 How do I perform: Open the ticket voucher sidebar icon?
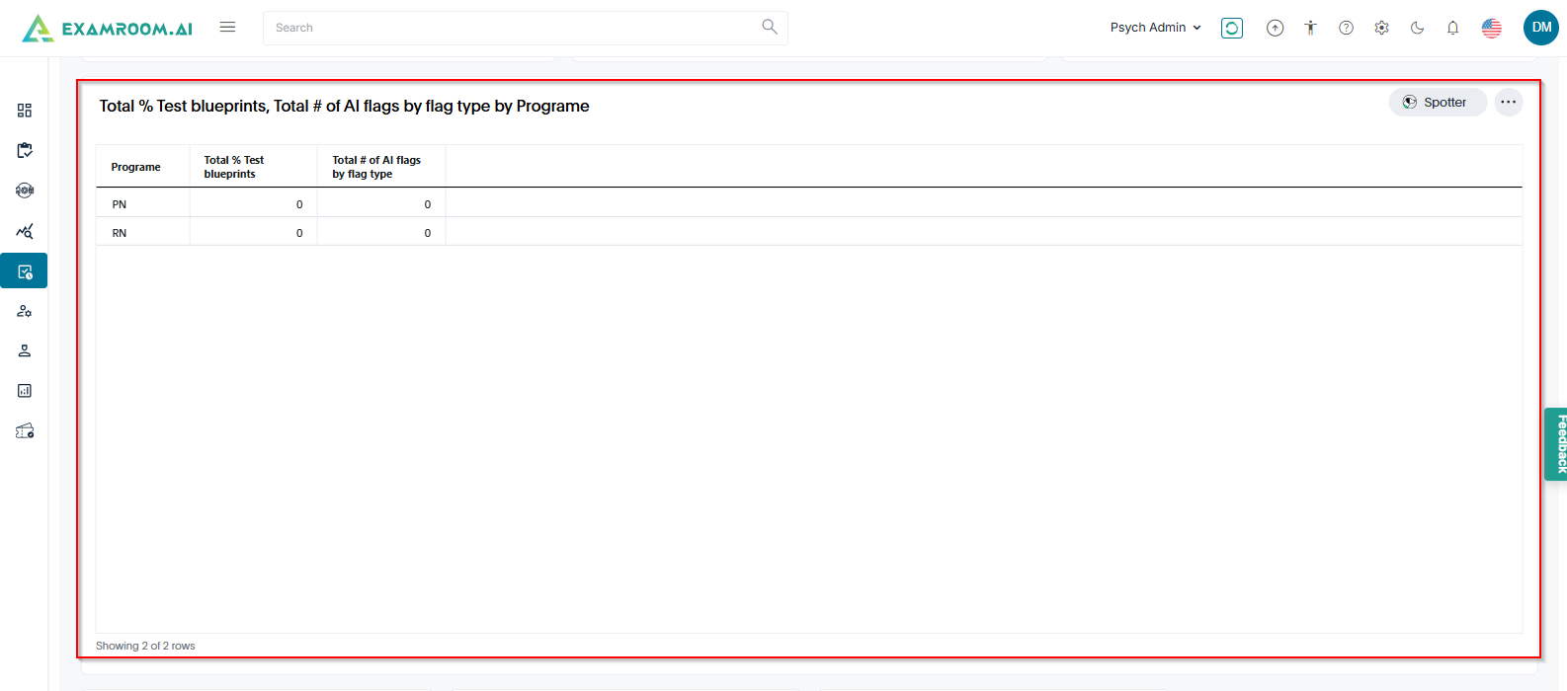pos(25,431)
